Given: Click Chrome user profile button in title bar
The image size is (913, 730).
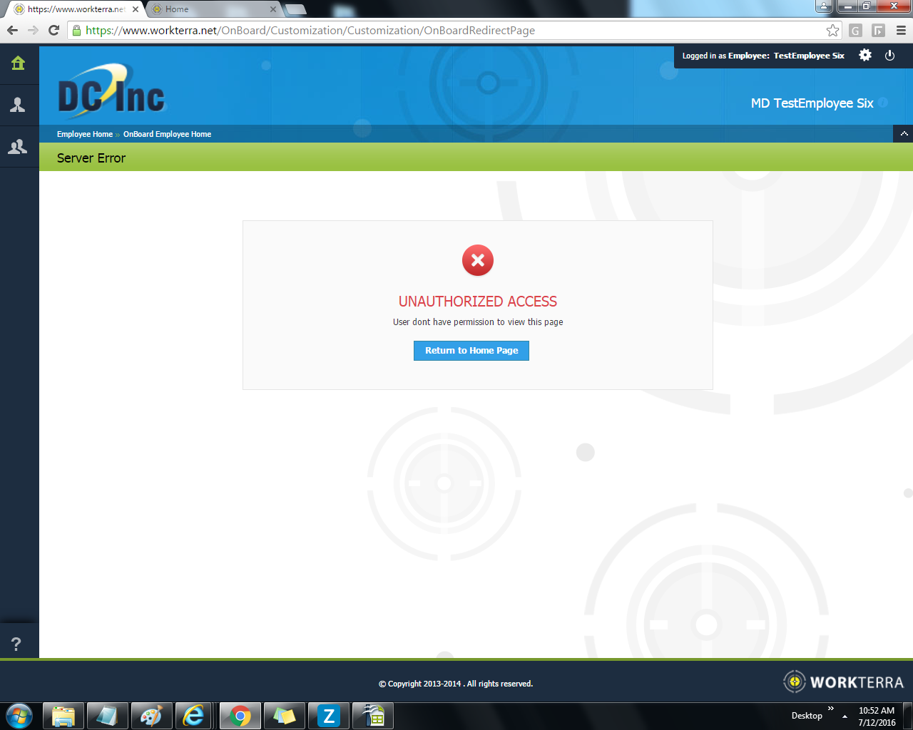Looking at the screenshot, I should 824,6.
